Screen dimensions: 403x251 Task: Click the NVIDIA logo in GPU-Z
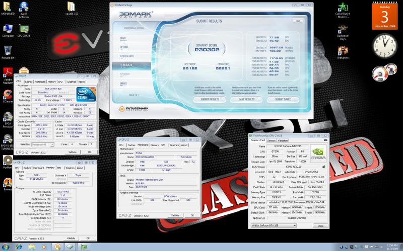tap(318, 154)
